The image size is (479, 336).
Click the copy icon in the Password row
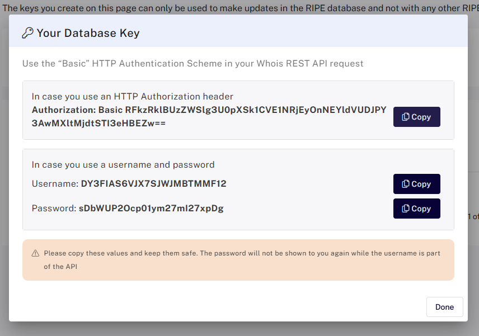405,209
